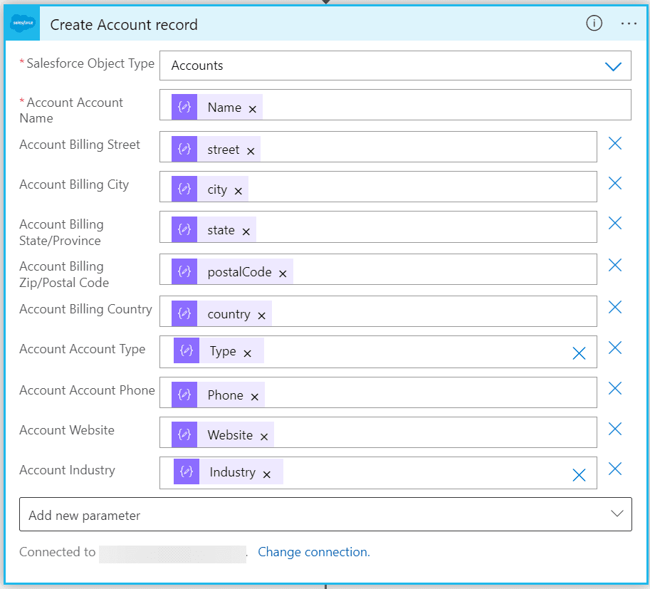Image resolution: width=650 pixels, height=589 pixels.
Task: Expand the Salesforce Object Type dropdown arrow
Action: [x=613, y=66]
